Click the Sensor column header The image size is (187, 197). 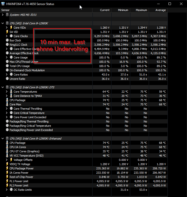pos(46,10)
